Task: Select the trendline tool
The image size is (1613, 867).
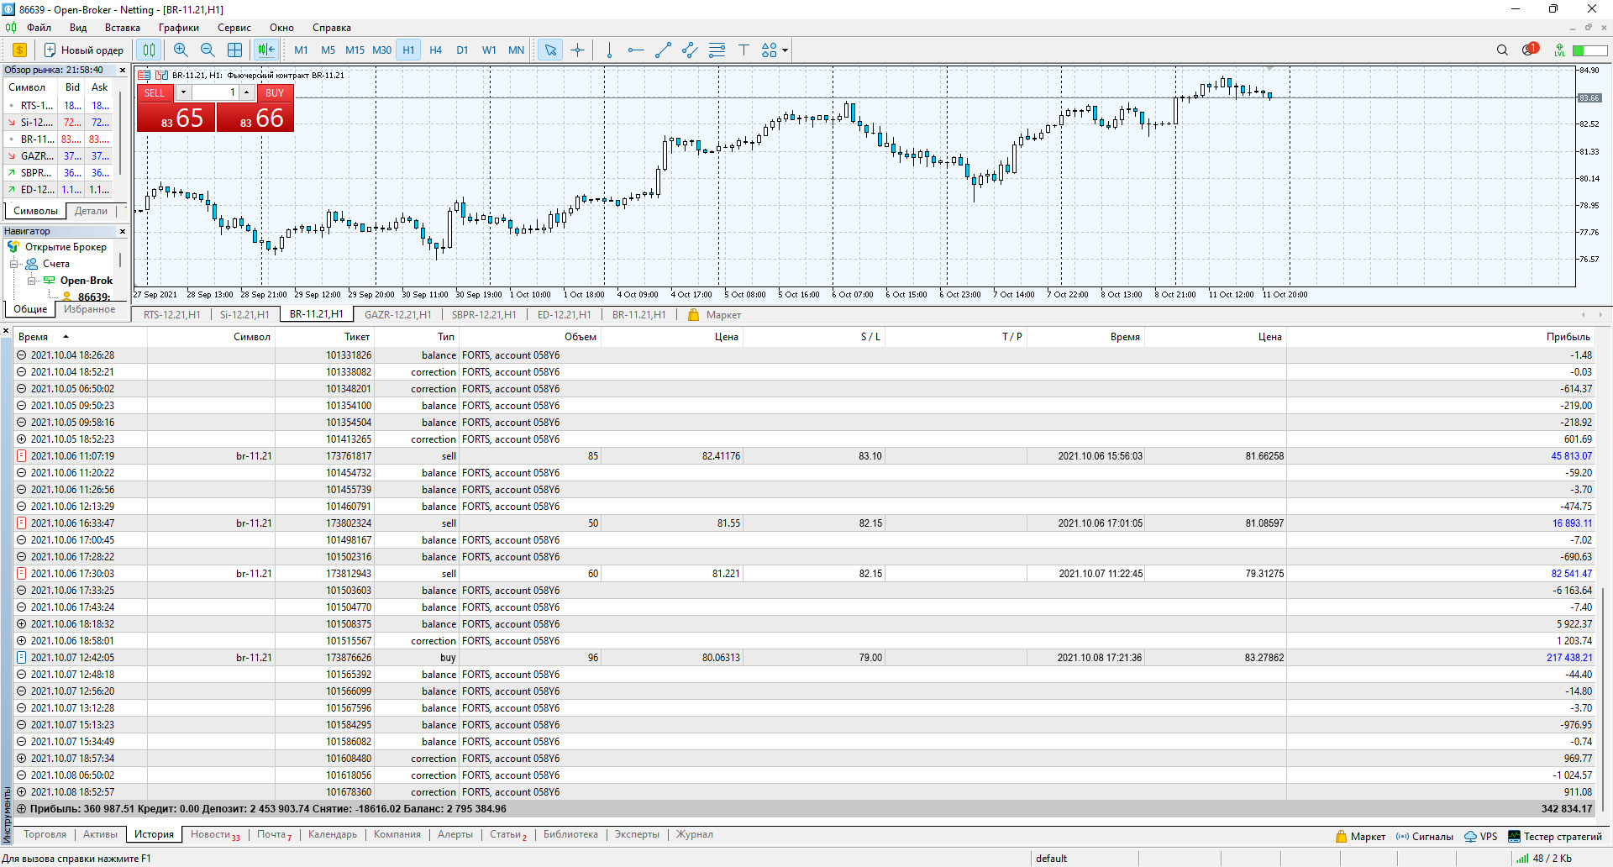Action: point(663,50)
